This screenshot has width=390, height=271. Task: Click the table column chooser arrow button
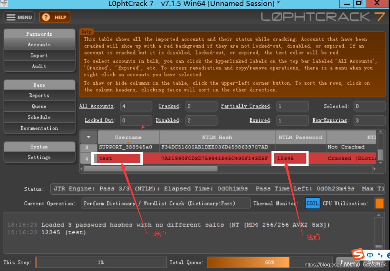tap(88, 137)
